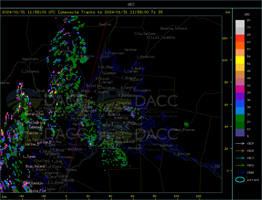
Task: Click the '100' tick on the right axis
Action: (x=225, y=60)
